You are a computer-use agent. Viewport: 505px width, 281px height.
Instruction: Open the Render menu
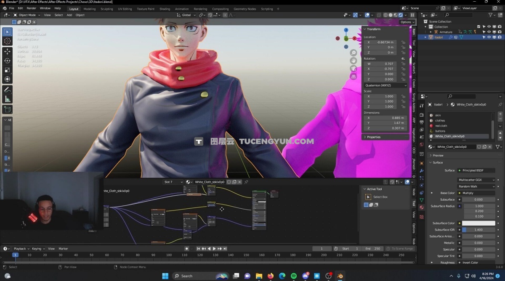coord(32,8)
